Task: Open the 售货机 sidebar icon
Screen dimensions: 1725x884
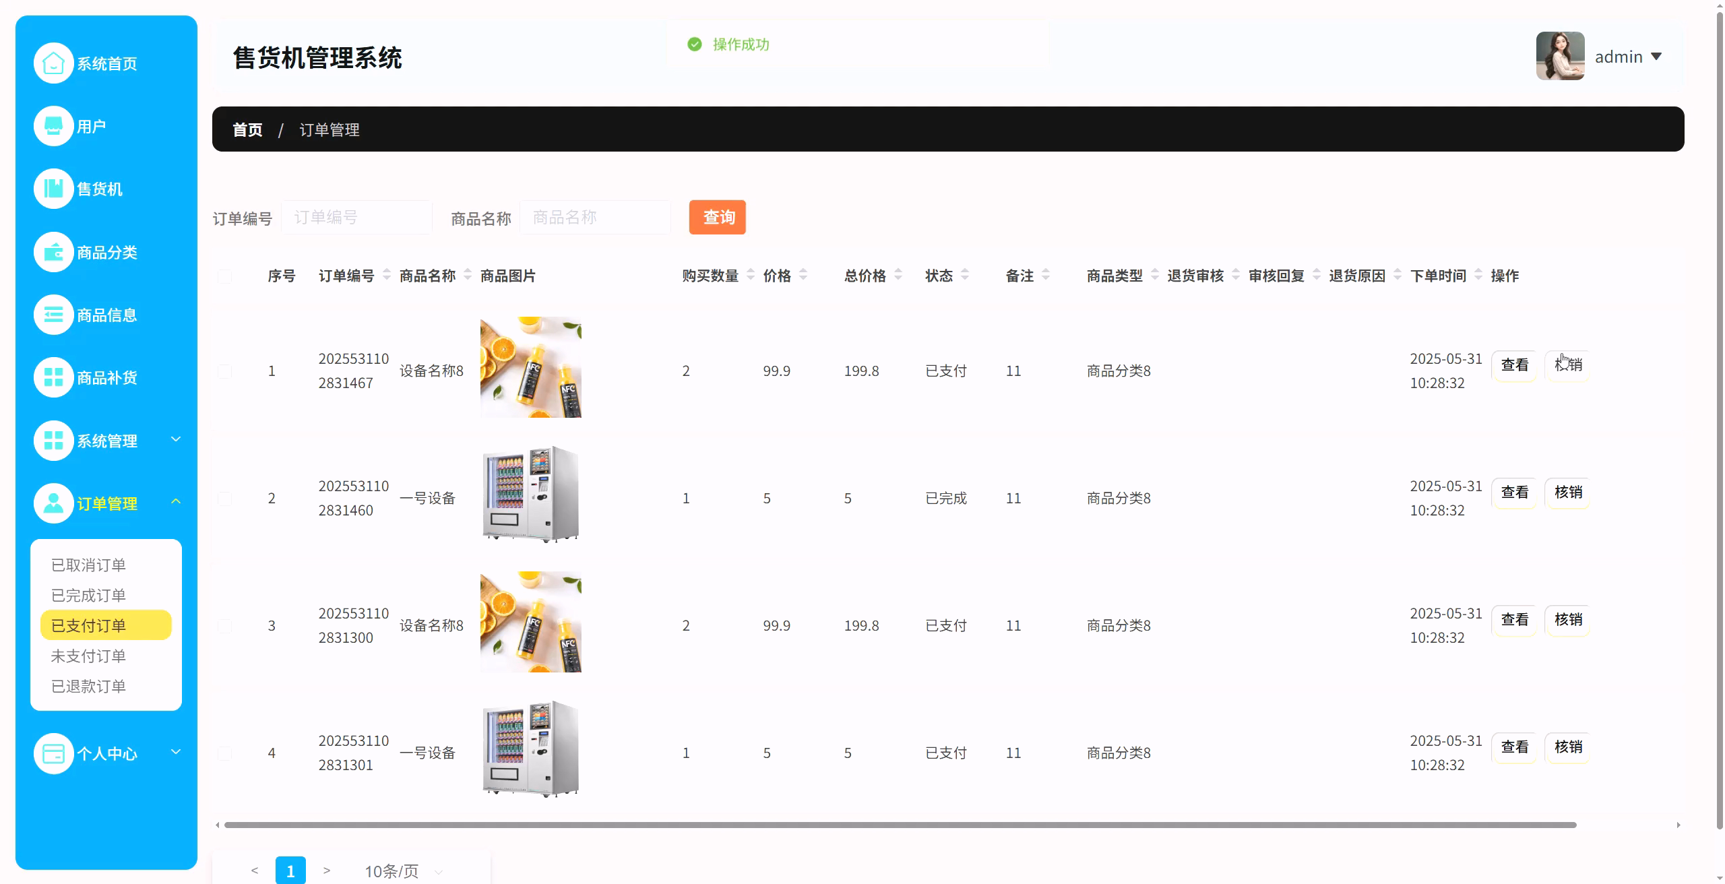Action: tap(53, 189)
